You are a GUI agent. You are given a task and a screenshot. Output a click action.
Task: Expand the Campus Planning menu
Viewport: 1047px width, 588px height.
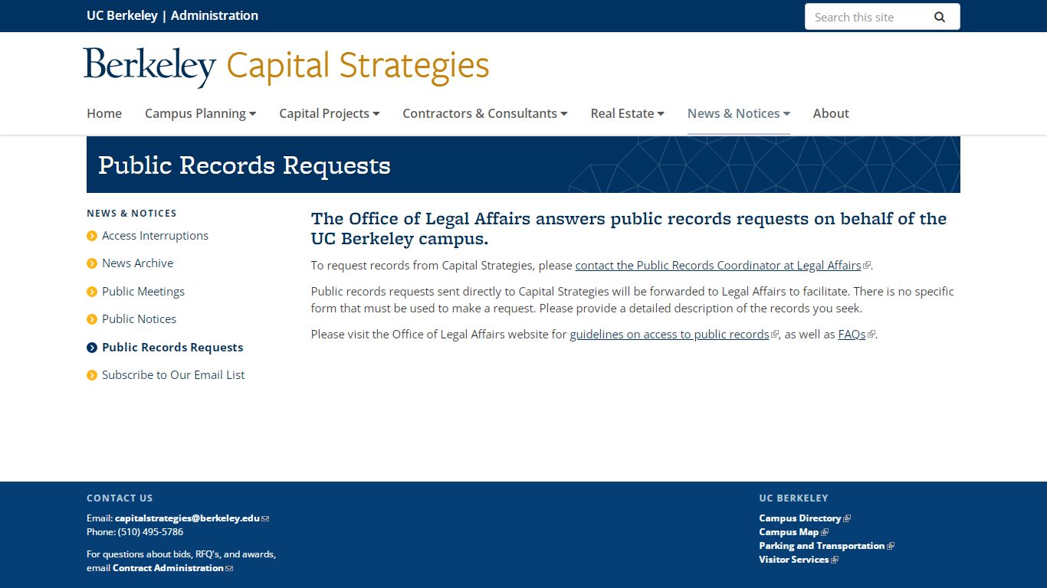point(200,113)
